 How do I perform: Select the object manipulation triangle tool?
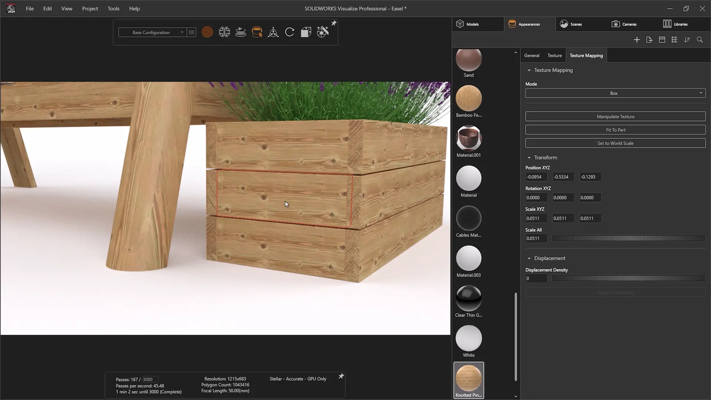pos(273,32)
